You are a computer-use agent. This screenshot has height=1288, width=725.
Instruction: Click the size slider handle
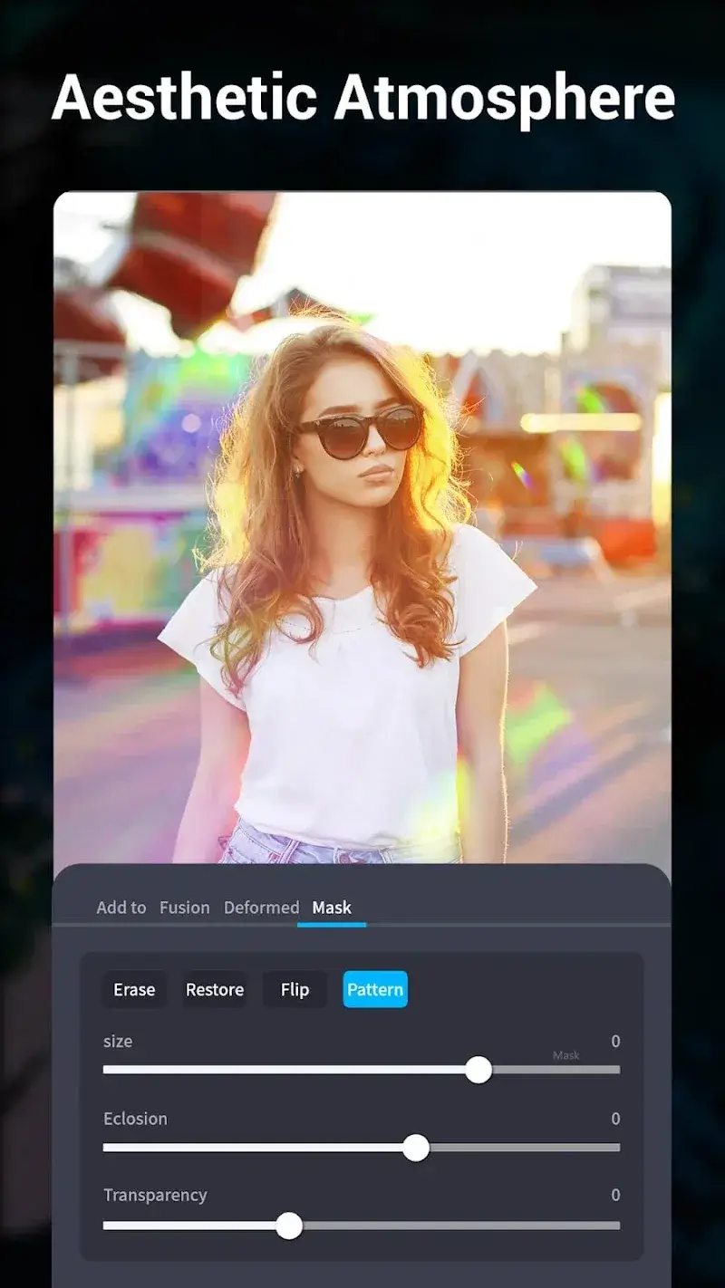(479, 1071)
